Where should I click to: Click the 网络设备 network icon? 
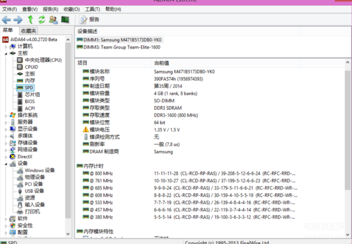(x=13, y=150)
